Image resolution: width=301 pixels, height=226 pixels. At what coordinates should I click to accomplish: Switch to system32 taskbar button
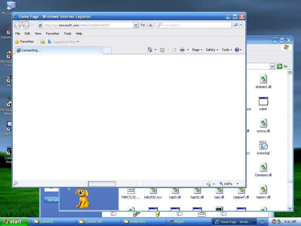[x=53, y=222]
